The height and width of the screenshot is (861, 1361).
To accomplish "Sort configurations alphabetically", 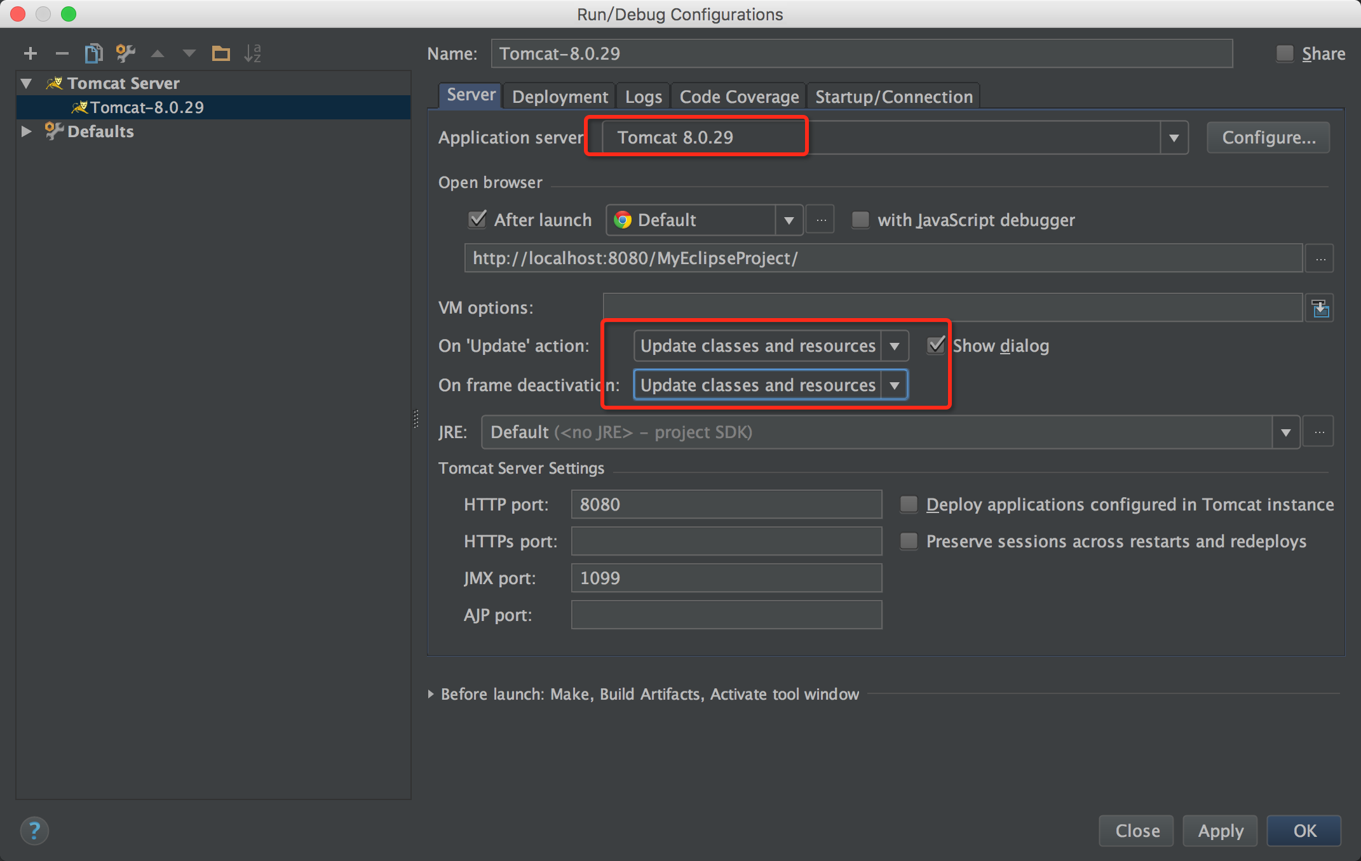I will point(252,53).
